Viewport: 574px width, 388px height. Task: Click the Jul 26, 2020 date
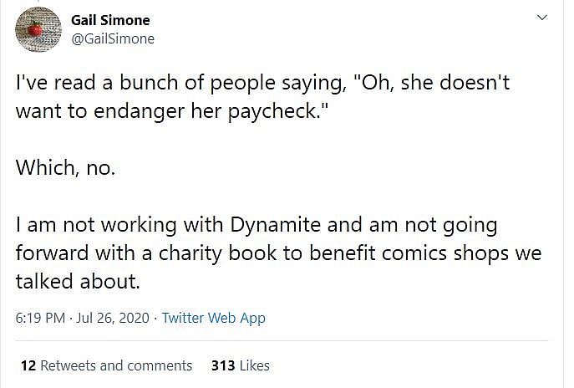113,318
